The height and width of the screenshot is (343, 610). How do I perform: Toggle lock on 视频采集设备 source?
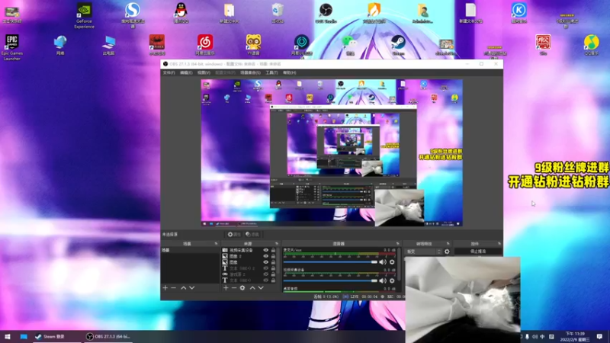coord(273,251)
